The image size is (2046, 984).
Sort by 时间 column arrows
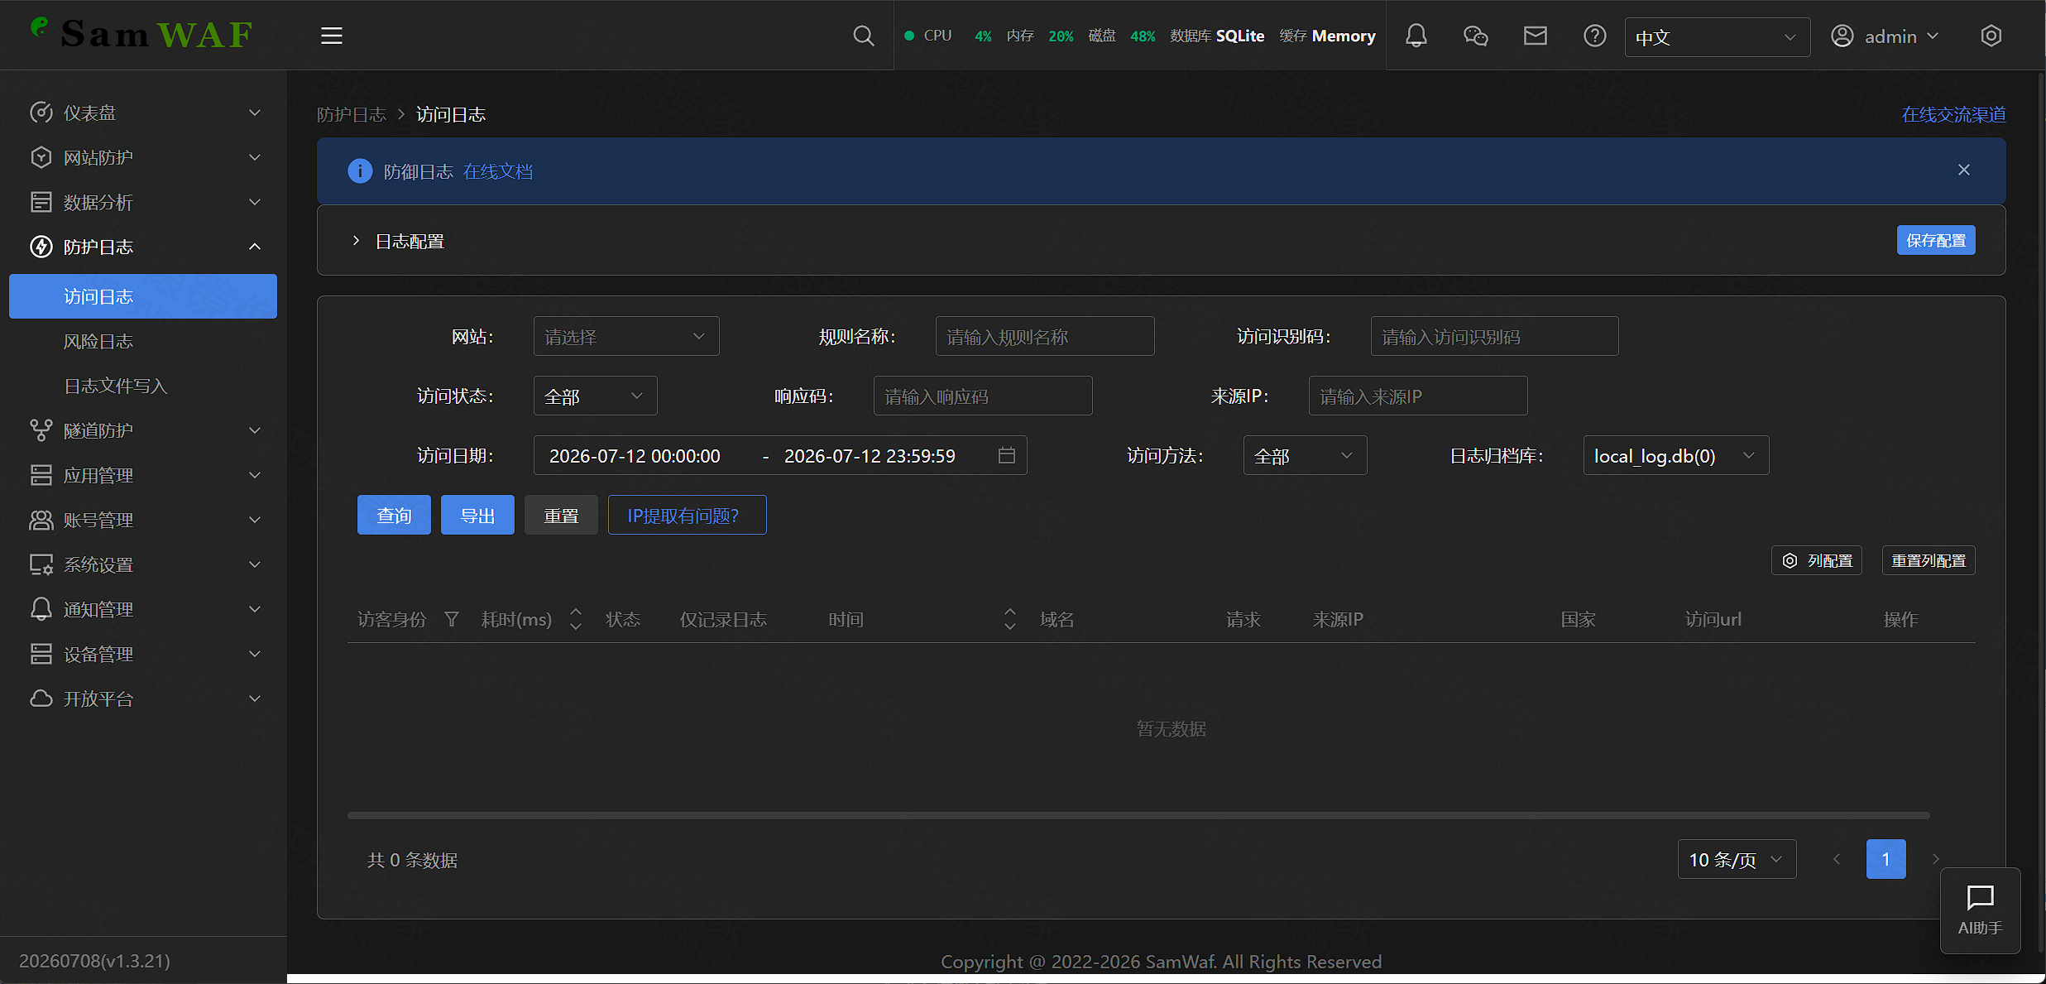[x=1010, y=619]
